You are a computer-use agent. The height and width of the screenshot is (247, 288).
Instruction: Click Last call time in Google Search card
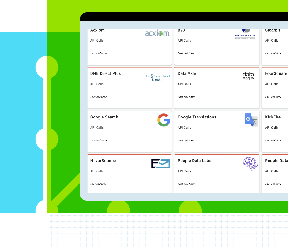pos(99,141)
